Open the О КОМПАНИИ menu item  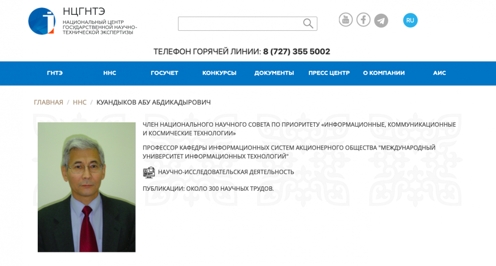[384, 73]
